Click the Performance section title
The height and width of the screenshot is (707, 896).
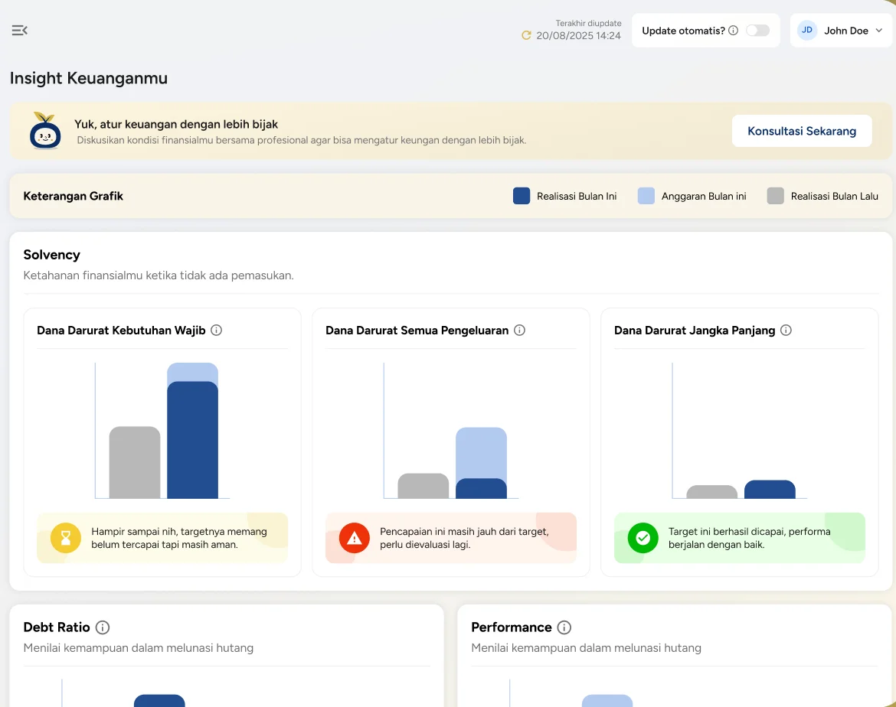[x=512, y=627]
